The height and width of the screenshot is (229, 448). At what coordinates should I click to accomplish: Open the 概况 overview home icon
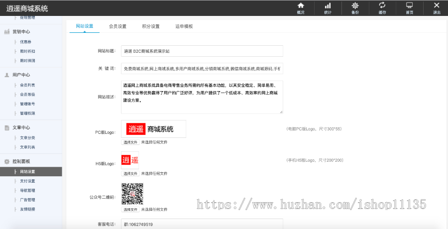tap(301, 7)
